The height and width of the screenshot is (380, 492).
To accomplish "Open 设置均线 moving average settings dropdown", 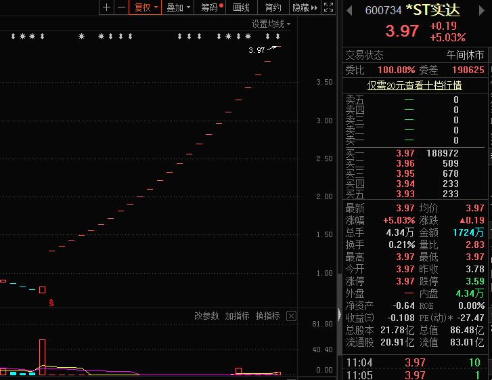I will tap(271, 24).
